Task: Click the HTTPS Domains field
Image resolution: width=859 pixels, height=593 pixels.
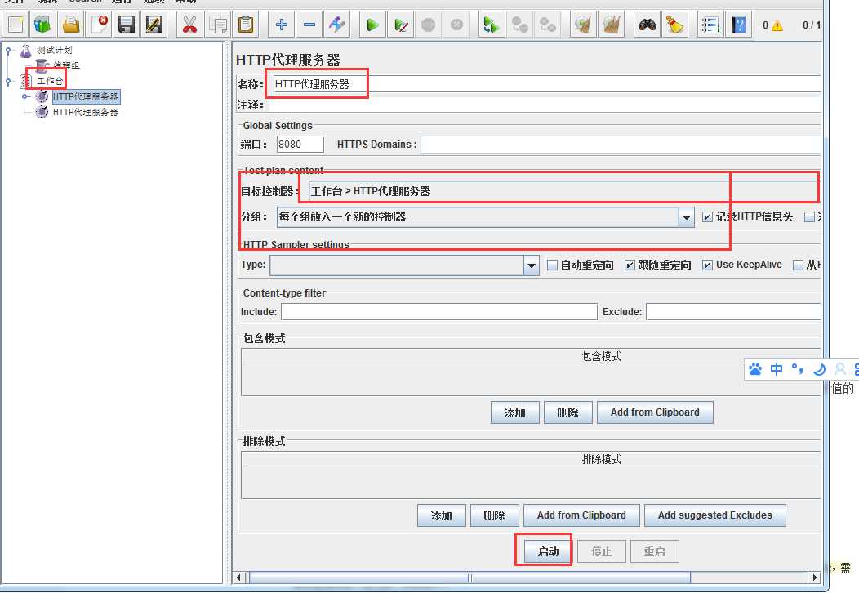Action: 620,145
